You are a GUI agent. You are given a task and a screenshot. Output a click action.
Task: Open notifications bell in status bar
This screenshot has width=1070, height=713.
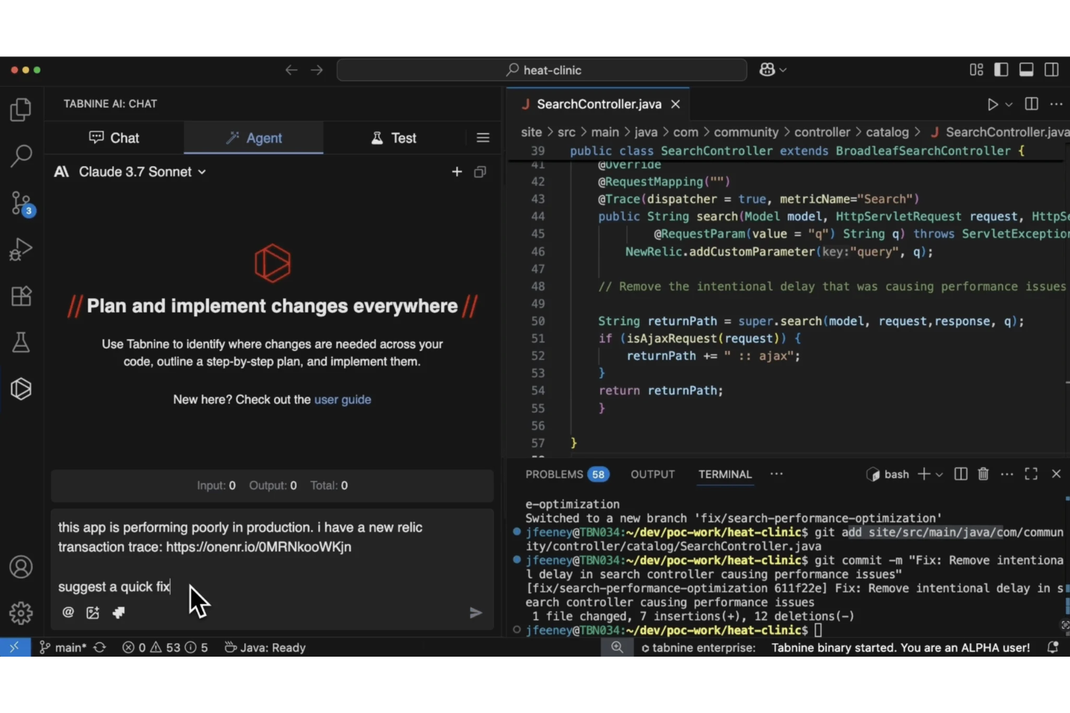click(1053, 647)
